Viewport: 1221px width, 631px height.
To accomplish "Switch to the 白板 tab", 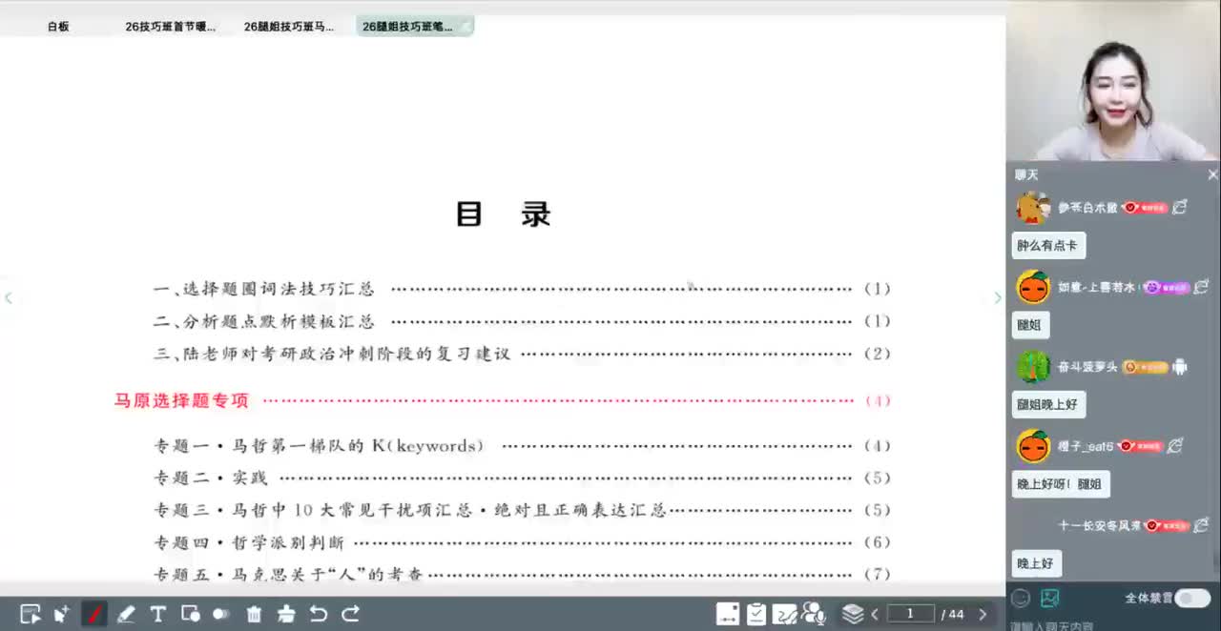I will (x=58, y=27).
